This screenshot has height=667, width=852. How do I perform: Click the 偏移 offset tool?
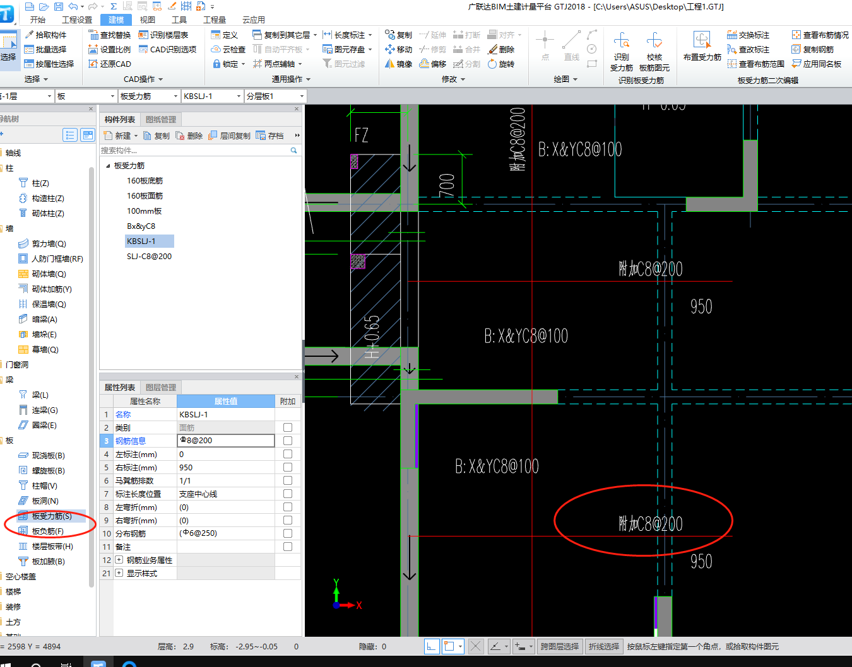[x=433, y=64]
